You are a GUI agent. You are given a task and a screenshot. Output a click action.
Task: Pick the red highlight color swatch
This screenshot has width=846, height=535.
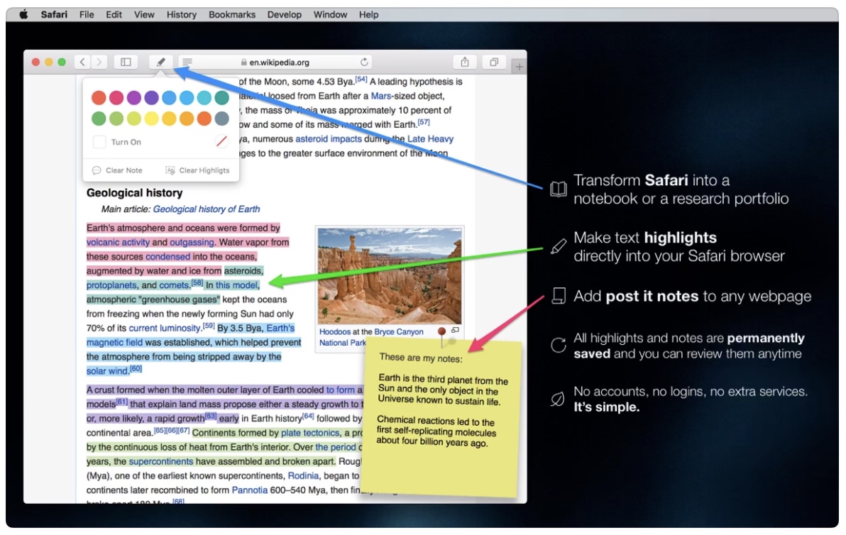[x=99, y=98]
